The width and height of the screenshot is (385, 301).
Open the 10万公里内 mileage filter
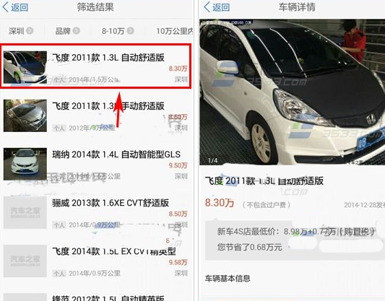click(175, 31)
